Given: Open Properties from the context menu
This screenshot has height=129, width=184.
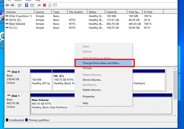Looking at the screenshot, I should pos(89,96).
